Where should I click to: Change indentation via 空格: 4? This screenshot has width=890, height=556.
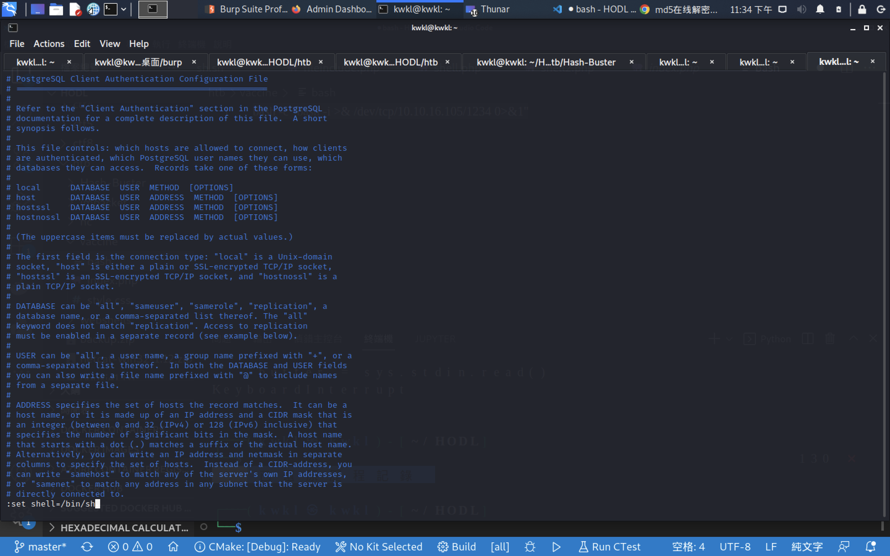(688, 547)
